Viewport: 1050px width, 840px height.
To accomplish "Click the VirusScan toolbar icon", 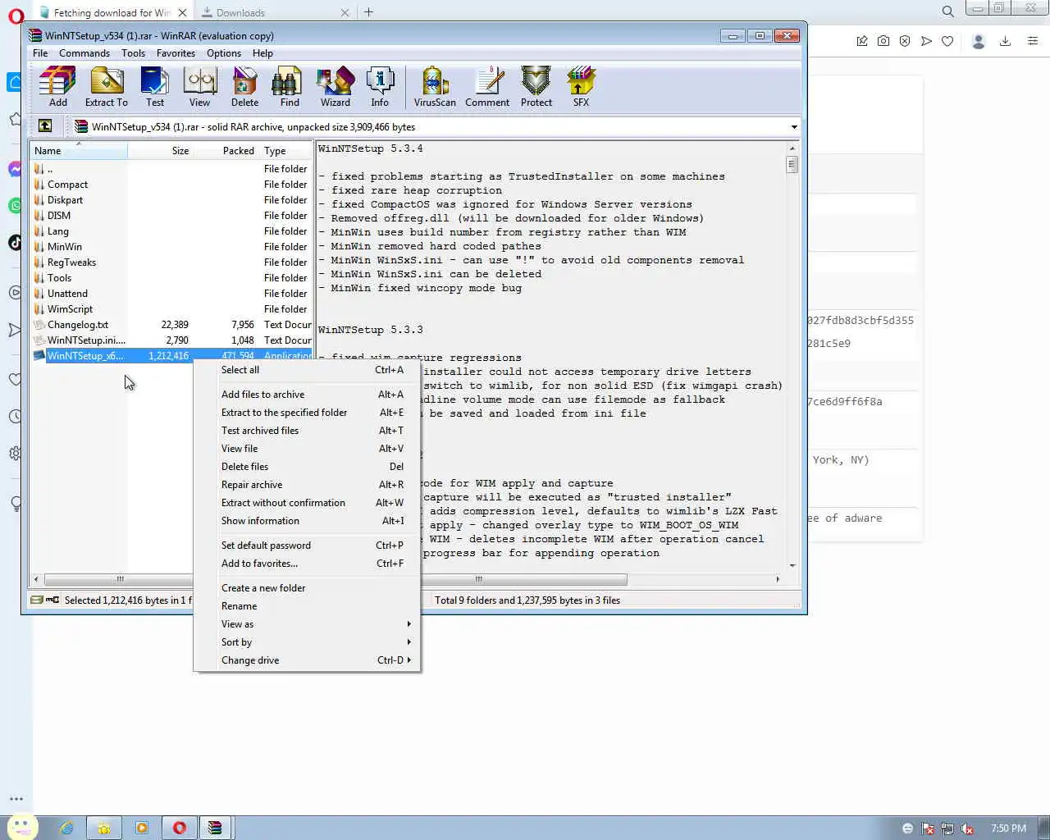I will (435, 87).
